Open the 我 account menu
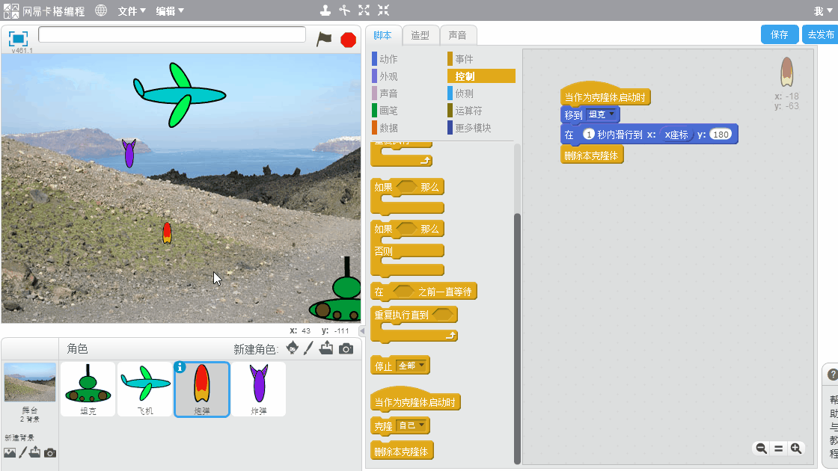This screenshot has width=838, height=471. pos(823,10)
